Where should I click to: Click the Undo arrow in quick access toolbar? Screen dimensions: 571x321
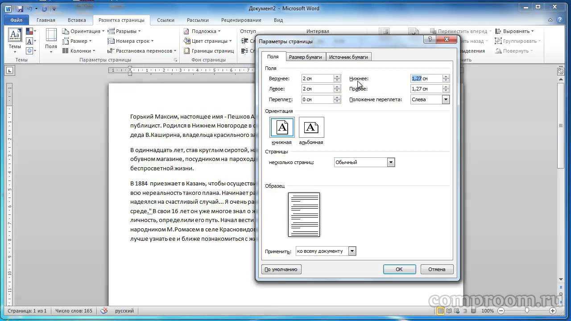click(30, 8)
